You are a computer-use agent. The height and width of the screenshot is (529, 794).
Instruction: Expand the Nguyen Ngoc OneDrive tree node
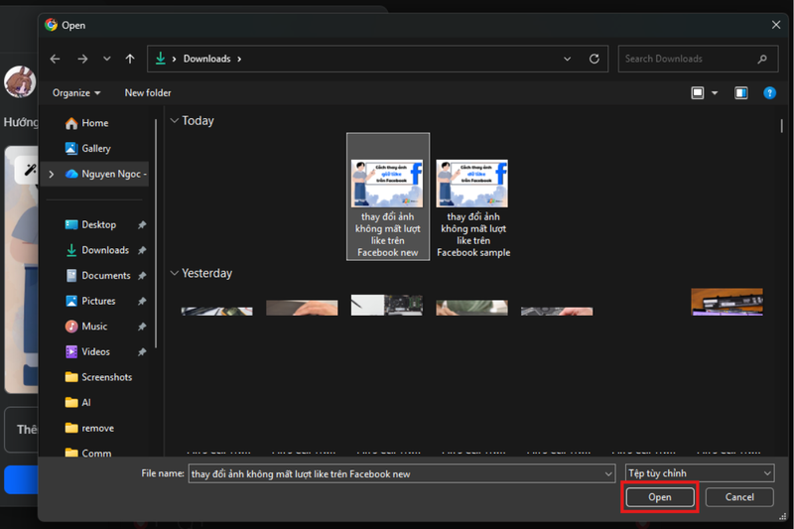click(52, 174)
